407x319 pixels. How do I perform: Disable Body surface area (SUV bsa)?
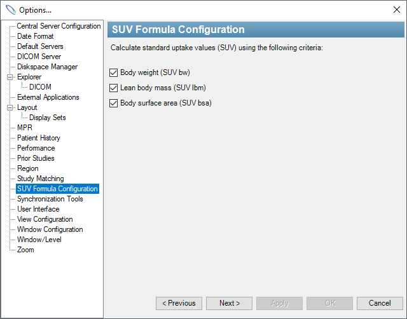tap(113, 103)
